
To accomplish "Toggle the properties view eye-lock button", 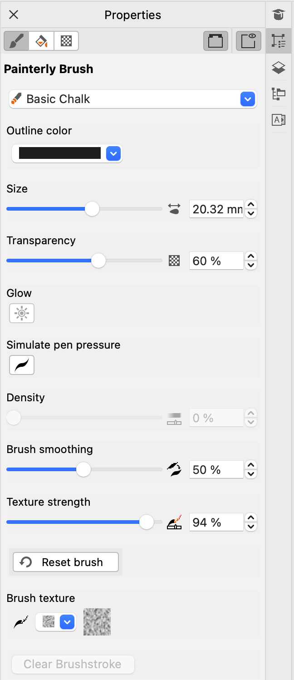I will coord(249,41).
